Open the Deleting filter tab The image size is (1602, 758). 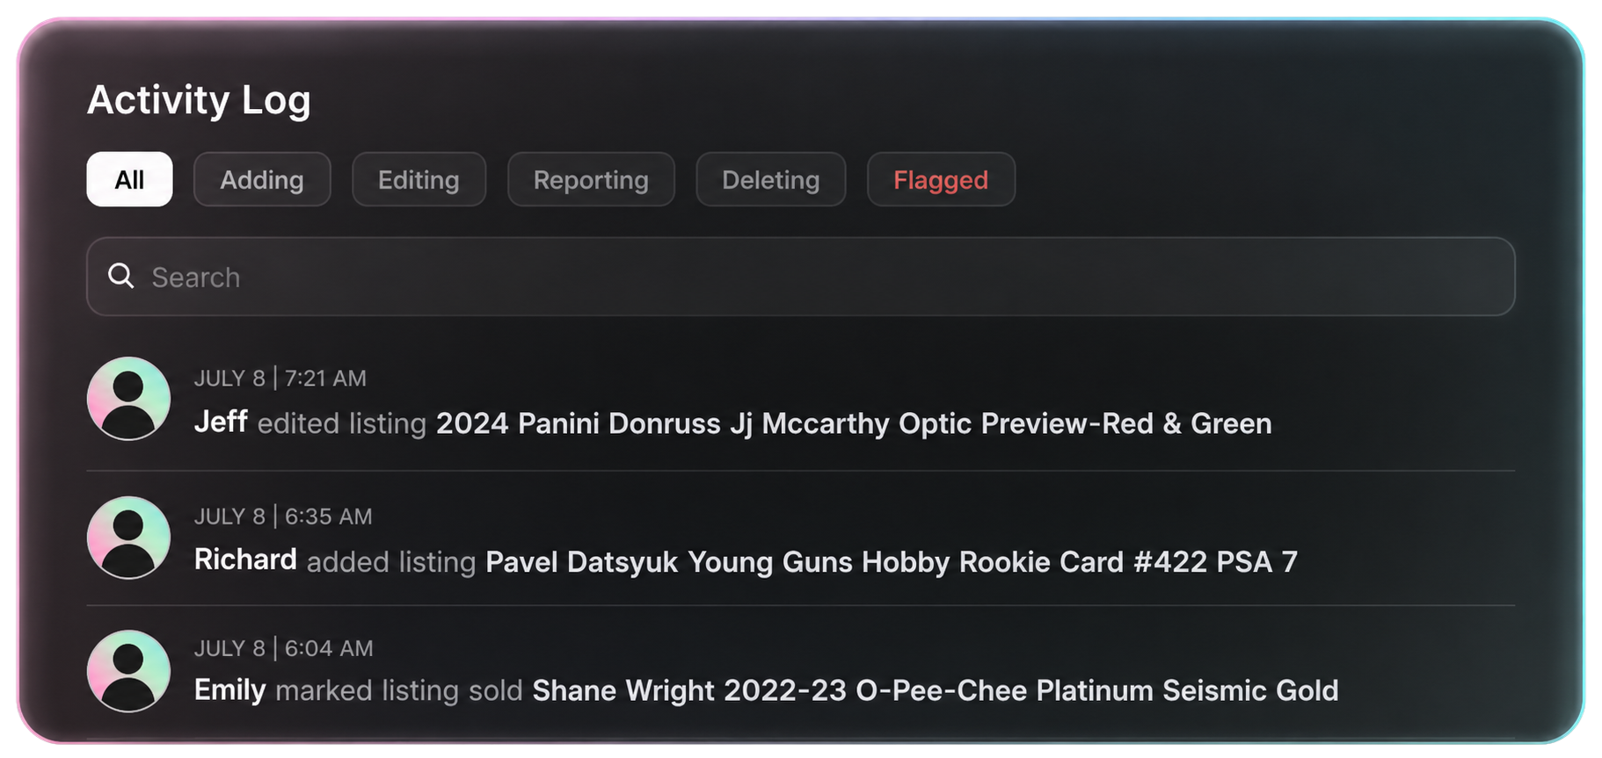tap(771, 179)
